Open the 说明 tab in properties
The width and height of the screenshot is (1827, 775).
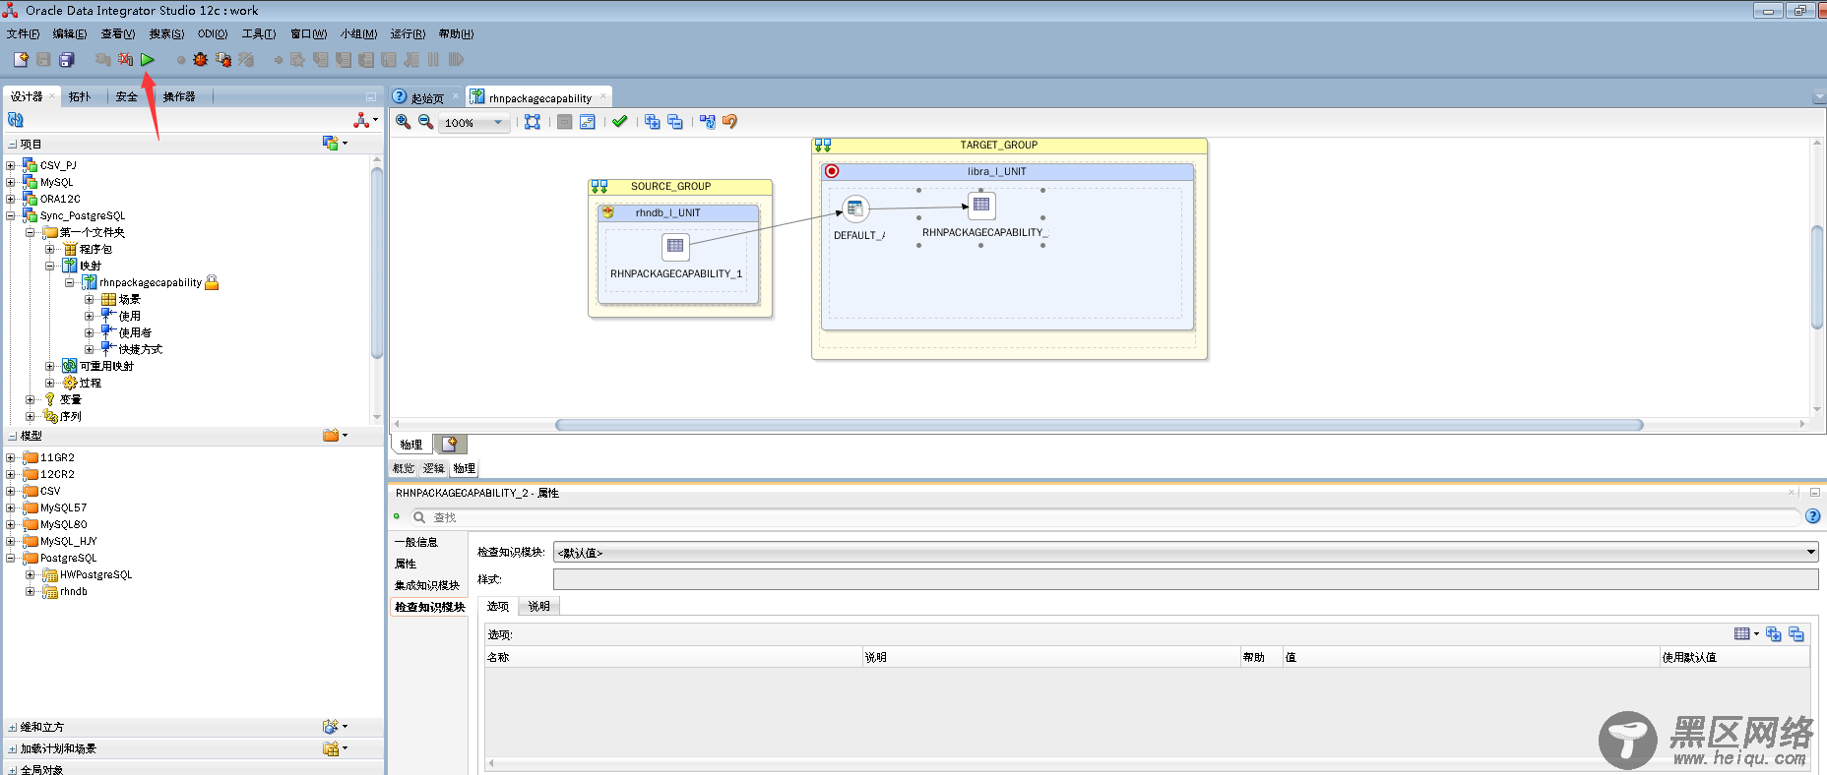[538, 606]
